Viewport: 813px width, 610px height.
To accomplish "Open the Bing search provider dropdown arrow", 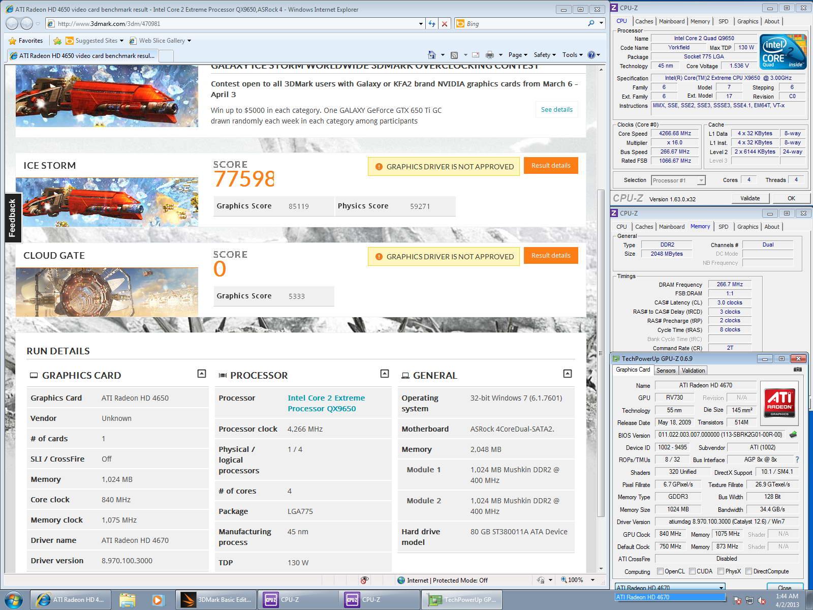I will (x=601, y=23).
